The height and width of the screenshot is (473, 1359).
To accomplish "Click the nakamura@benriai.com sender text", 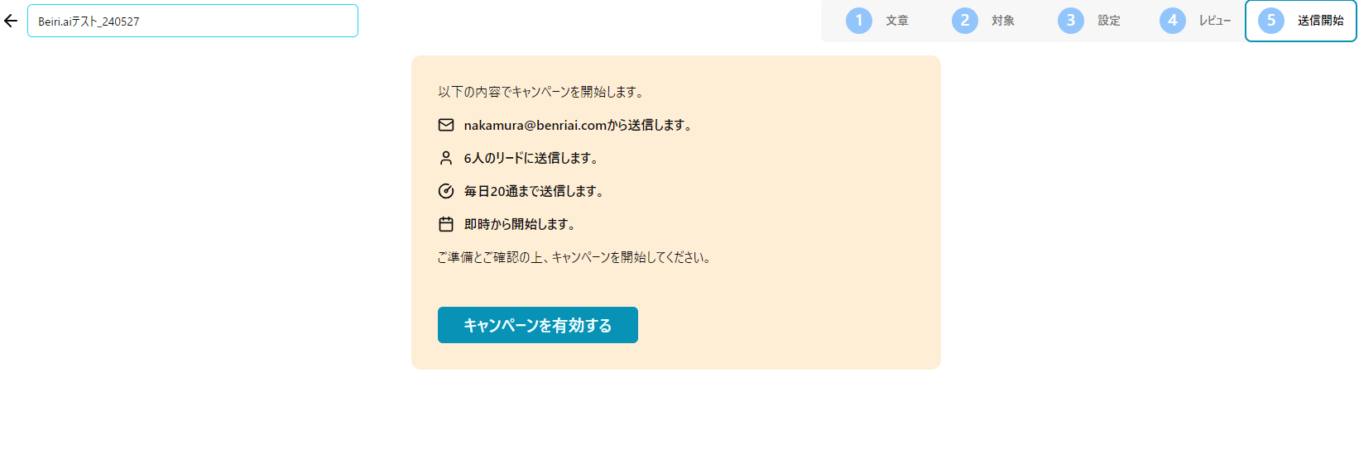I will click(535, 125).
